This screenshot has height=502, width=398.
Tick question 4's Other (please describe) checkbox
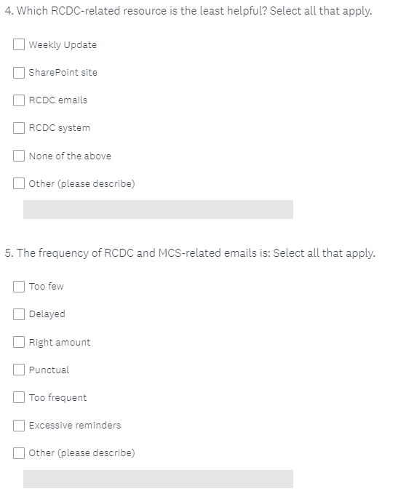[19, 183]
